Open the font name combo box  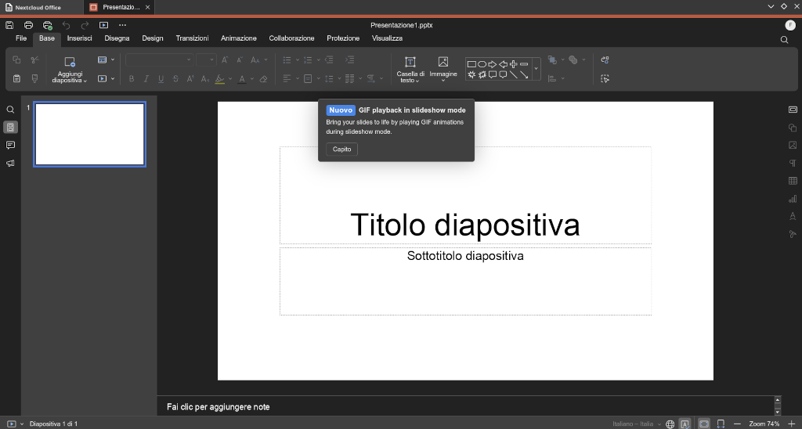point(159,59)
